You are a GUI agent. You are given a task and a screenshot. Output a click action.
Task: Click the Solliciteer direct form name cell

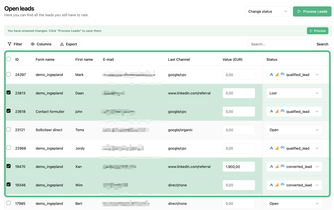[49, 130]
